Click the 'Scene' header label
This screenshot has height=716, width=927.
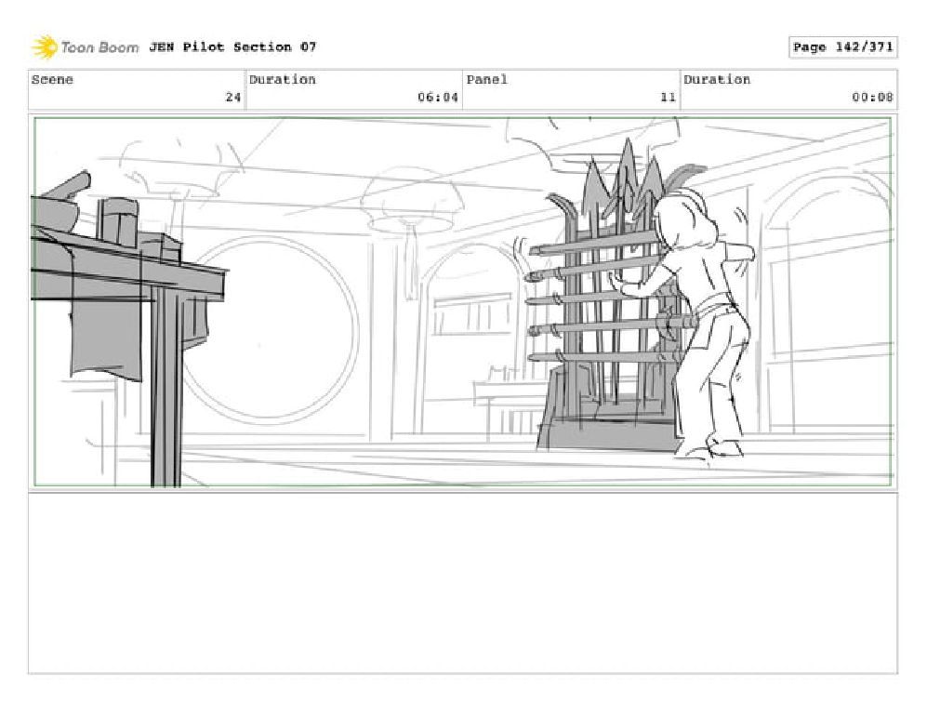pyautogui.click(x=52, y=79)
